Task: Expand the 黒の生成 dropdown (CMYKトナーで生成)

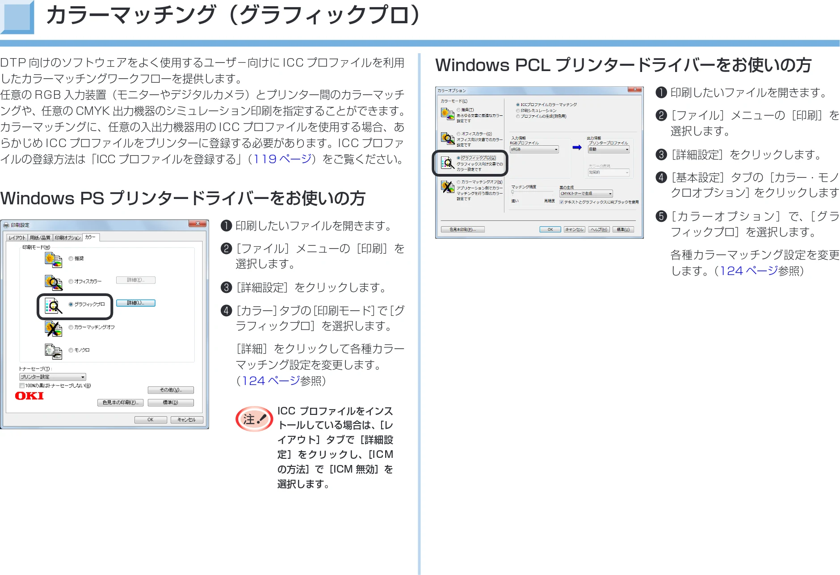Action: [x=586, y=194]
